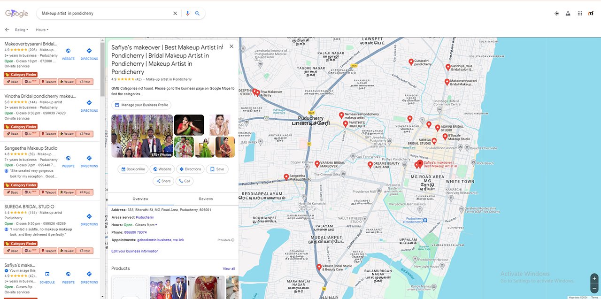
Task: Open Makeoverbysarani Bridal listing title
Action: pos(31,44)
